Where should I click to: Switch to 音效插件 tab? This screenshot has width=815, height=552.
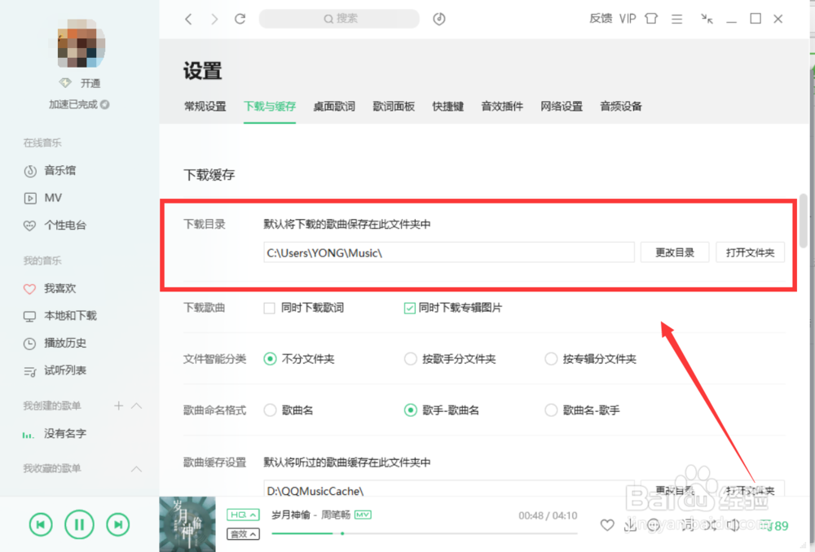(x=502, y=107)
